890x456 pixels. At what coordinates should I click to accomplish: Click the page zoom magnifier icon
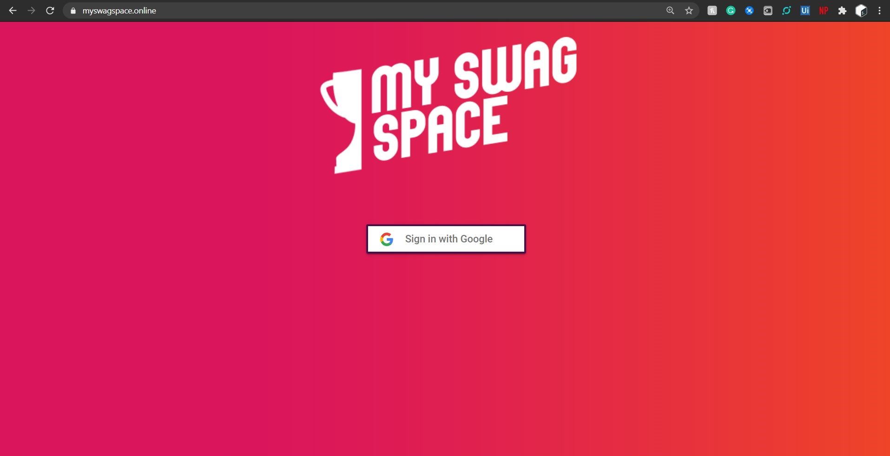(x=670, y=10)
